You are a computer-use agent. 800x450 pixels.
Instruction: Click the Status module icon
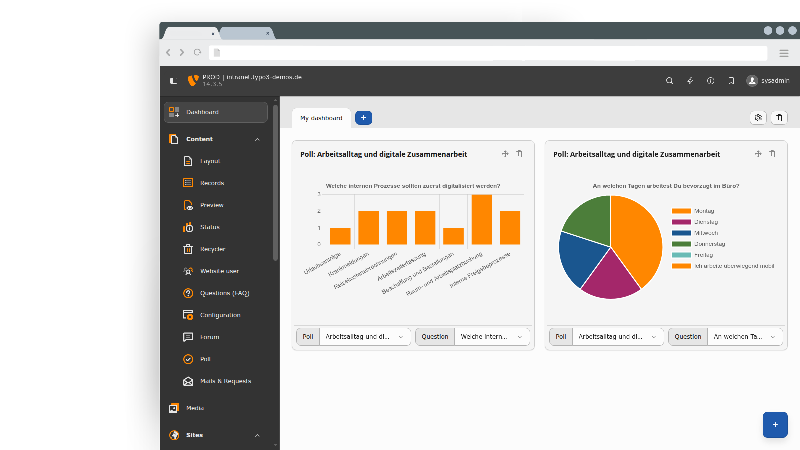tap(188, 227)
